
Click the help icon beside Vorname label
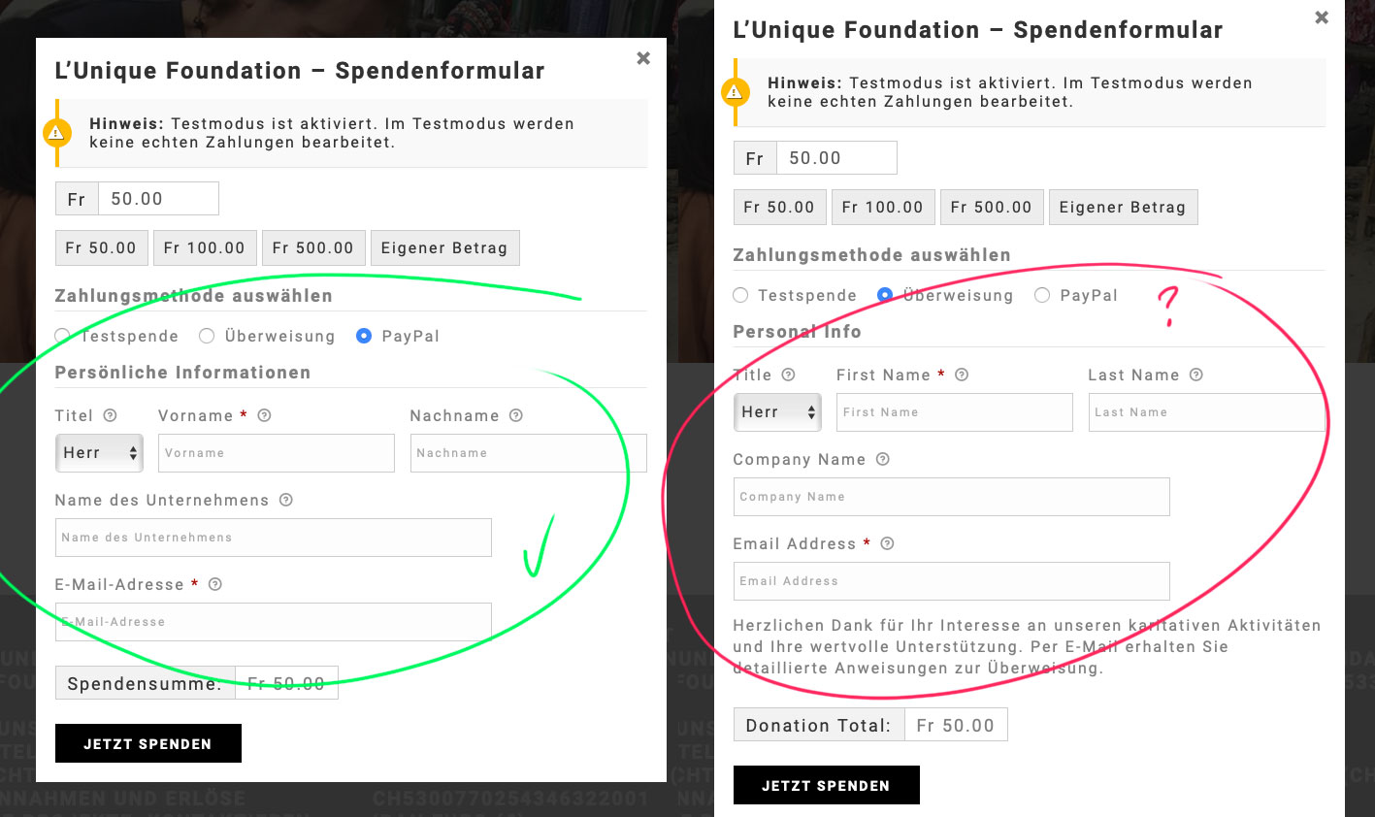click(264, 415)
